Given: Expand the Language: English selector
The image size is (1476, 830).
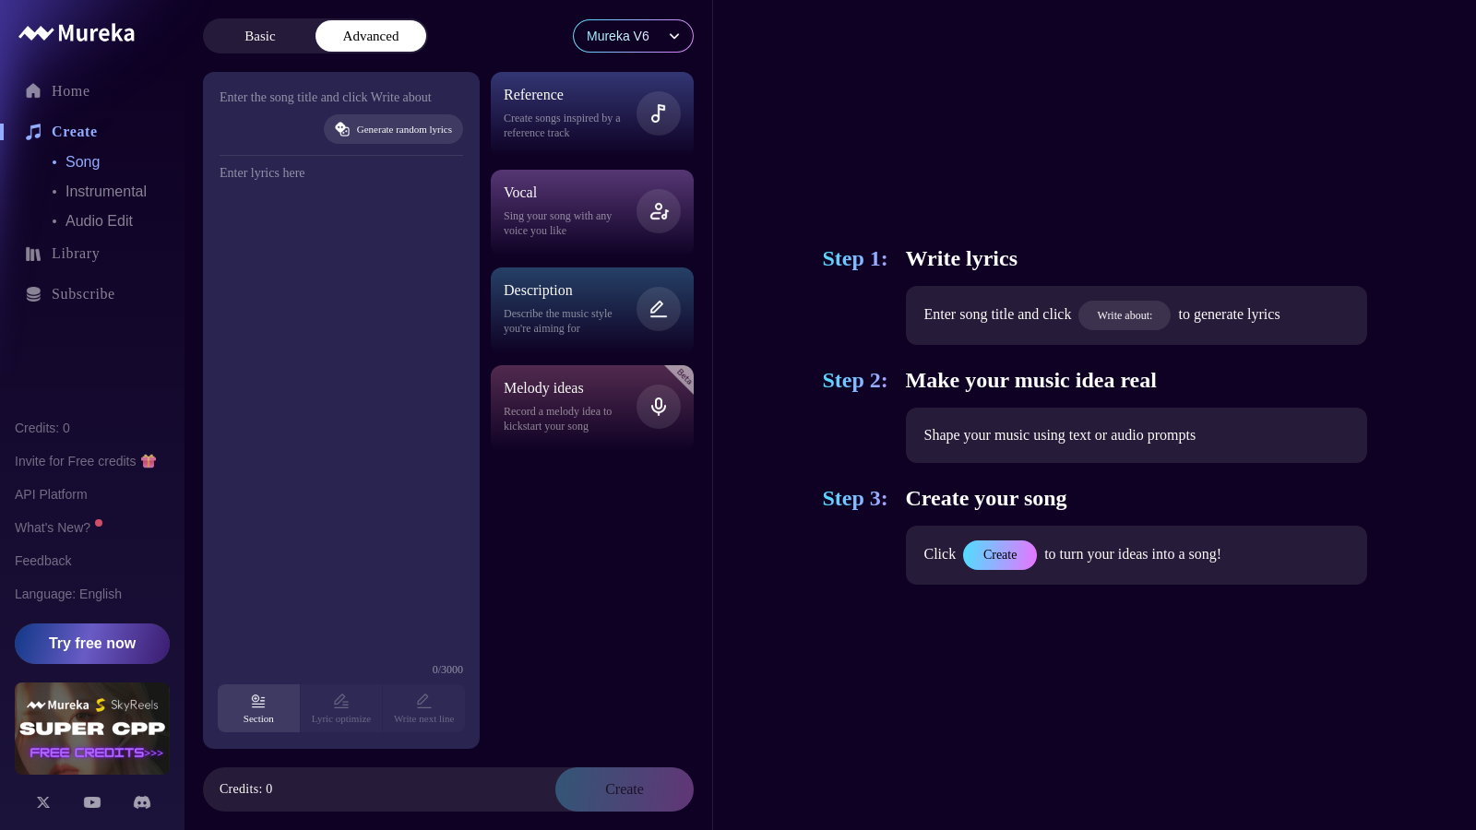Looking at the screenshot, I should click(x=68, y=594).
